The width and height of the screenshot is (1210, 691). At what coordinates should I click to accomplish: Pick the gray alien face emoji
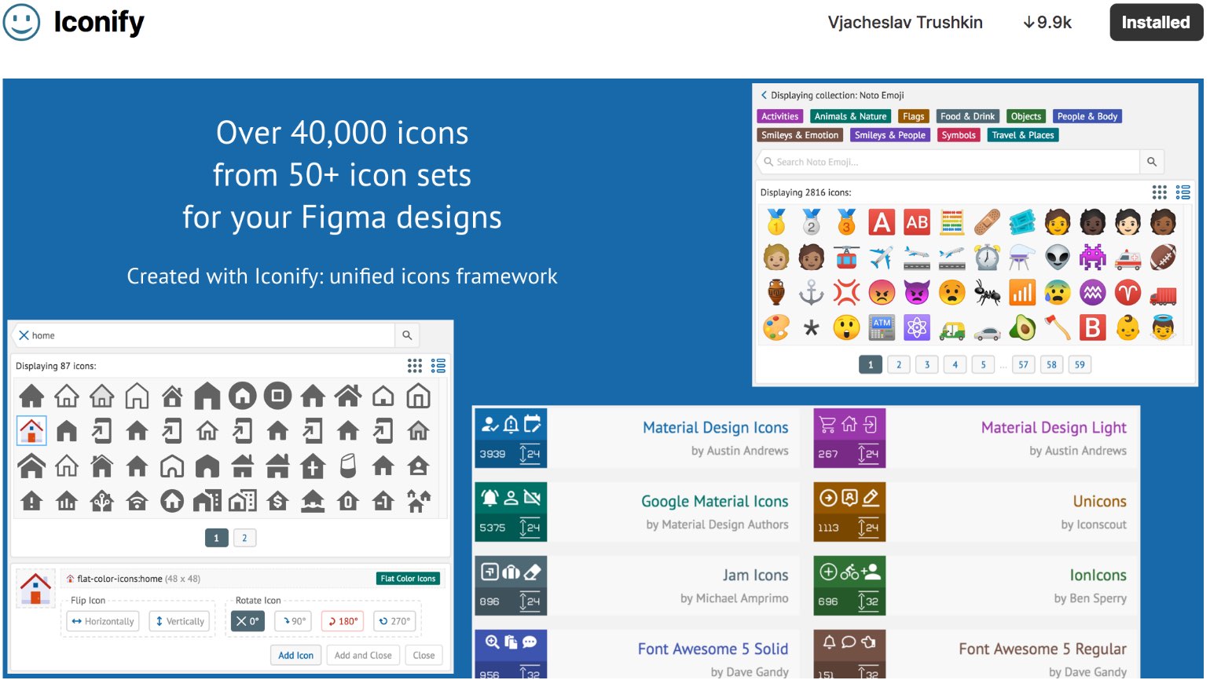point(1058,257)
